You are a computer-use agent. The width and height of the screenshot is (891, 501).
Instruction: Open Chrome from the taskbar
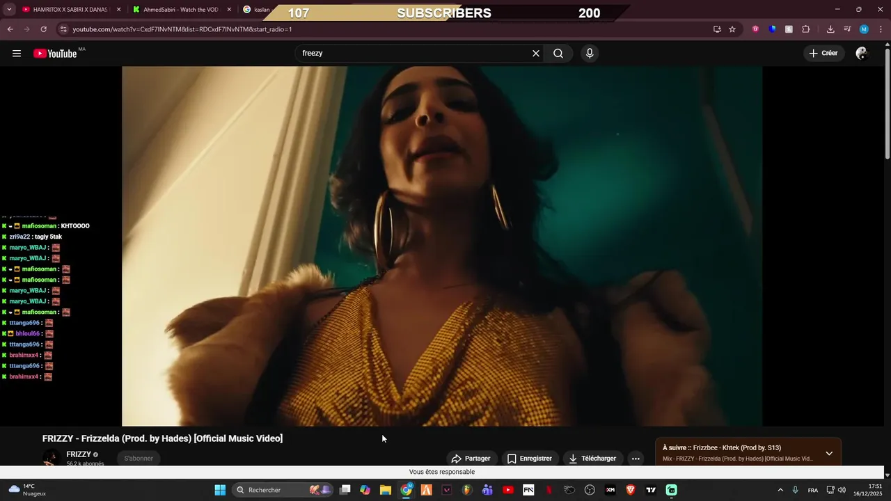pos(406,490)
